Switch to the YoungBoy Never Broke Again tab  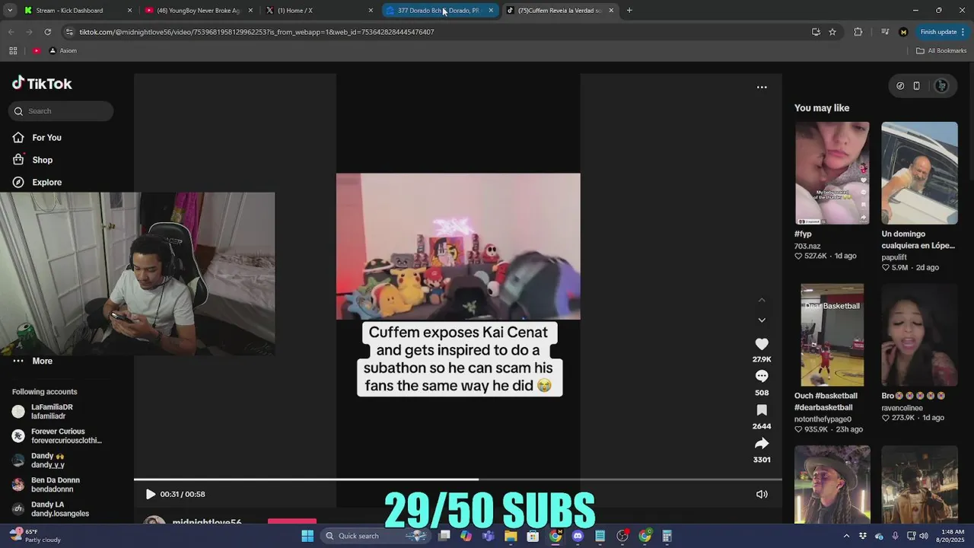[x=199, y=11]
